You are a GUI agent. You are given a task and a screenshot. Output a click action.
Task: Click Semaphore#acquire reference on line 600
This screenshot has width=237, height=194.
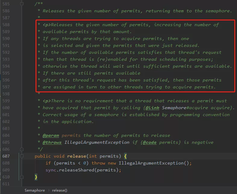click(185, 108)
